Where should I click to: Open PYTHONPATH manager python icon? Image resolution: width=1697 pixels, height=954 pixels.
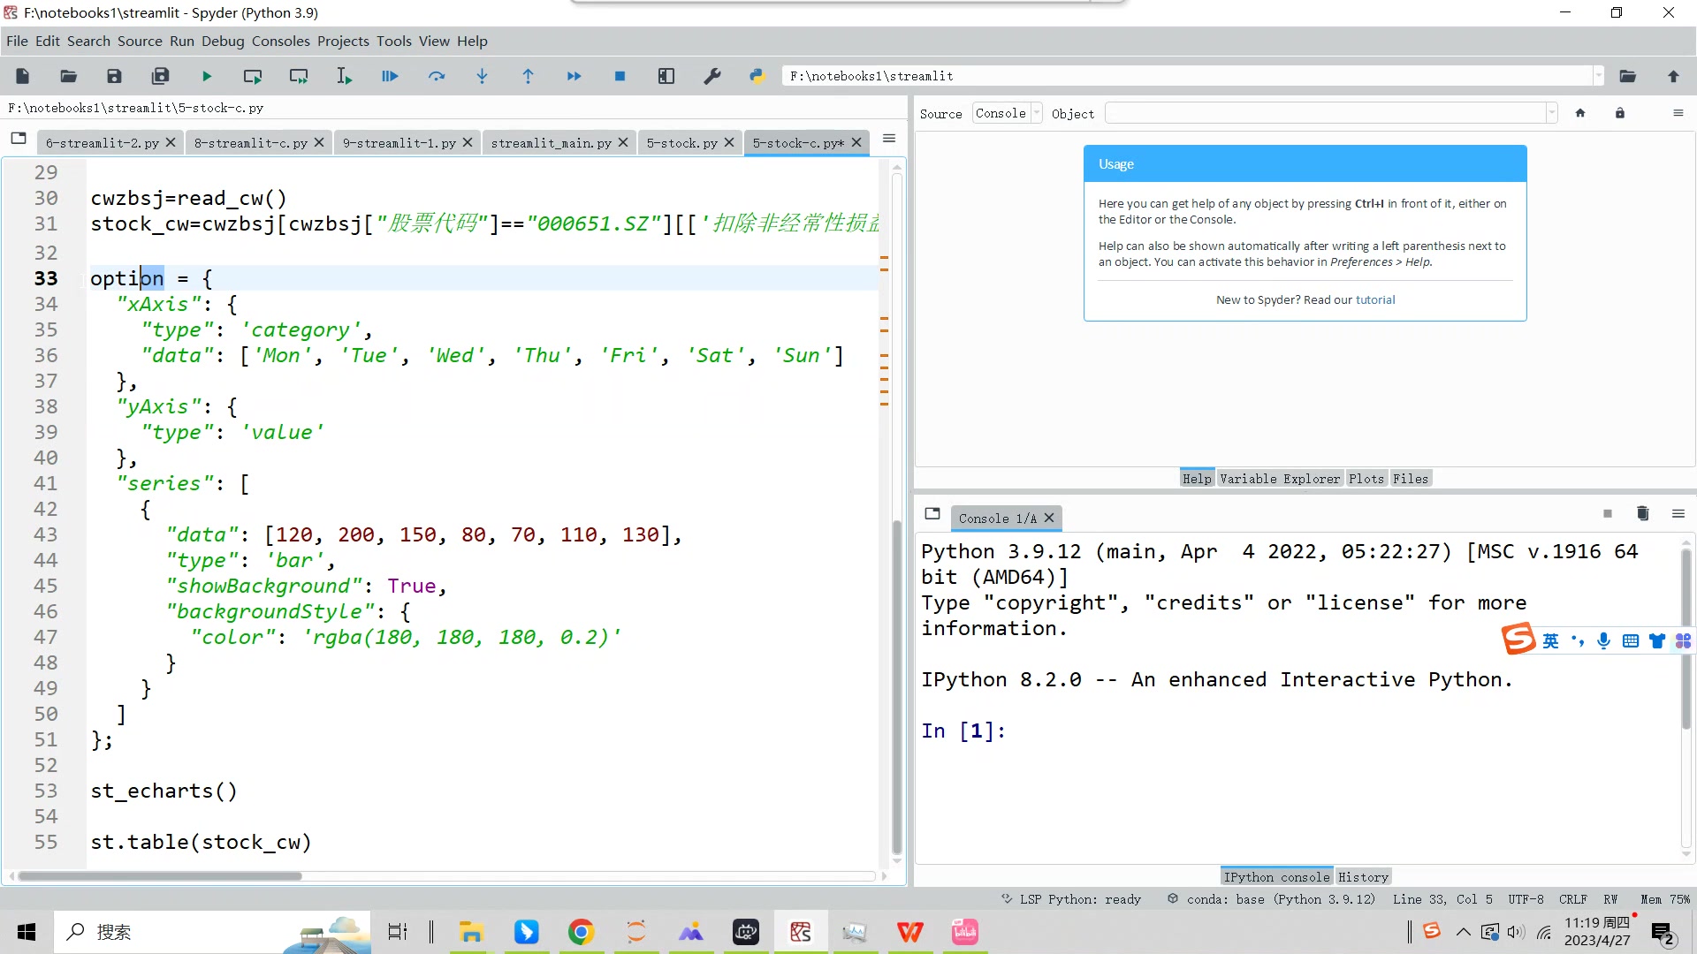(757, 77)
